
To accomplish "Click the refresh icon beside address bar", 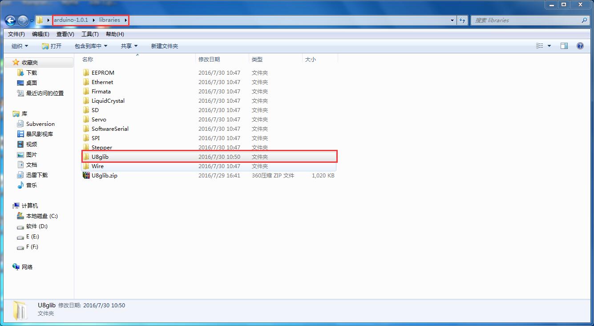I will click(x=462, y=20).
